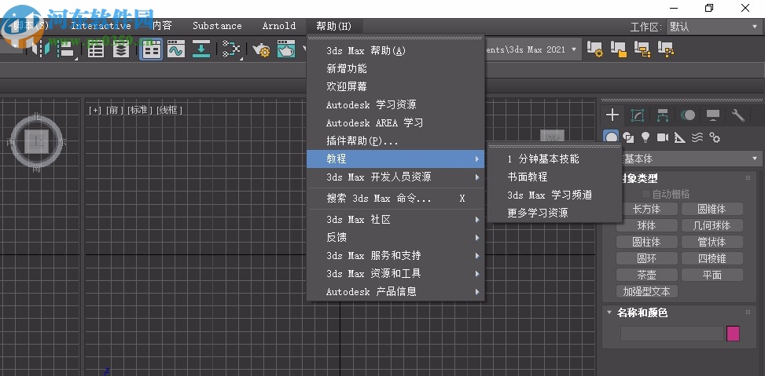
Task: Expand the 3ds Max 资源和工具 submenu
Action: (395, 274)
